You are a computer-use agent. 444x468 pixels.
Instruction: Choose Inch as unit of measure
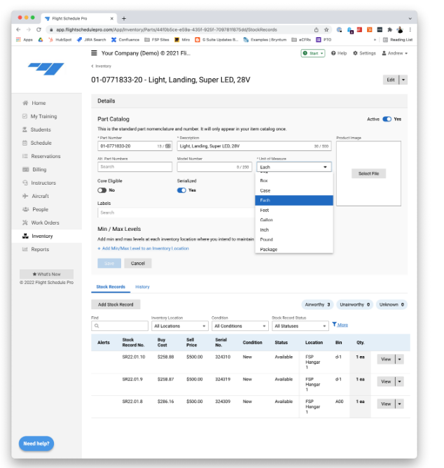(x=294, y=230)
